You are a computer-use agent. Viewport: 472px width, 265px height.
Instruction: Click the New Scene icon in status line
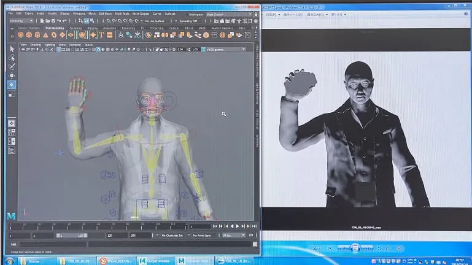42,21
